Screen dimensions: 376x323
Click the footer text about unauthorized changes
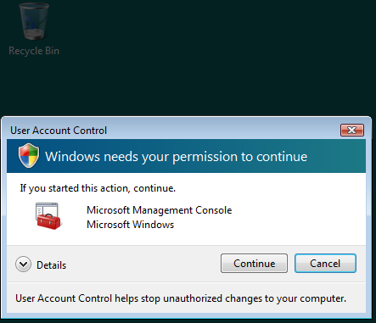coord(181,298)
